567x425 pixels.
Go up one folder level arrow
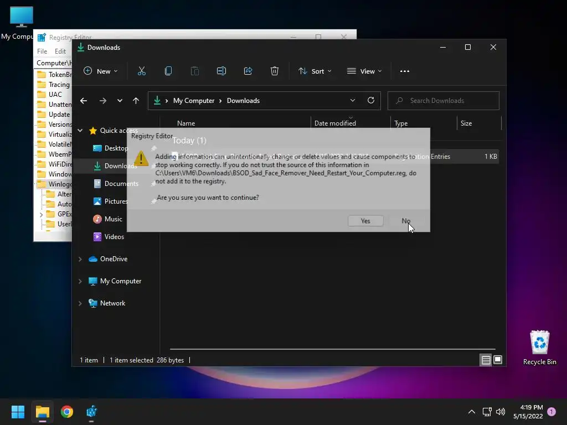pos(136,101)
